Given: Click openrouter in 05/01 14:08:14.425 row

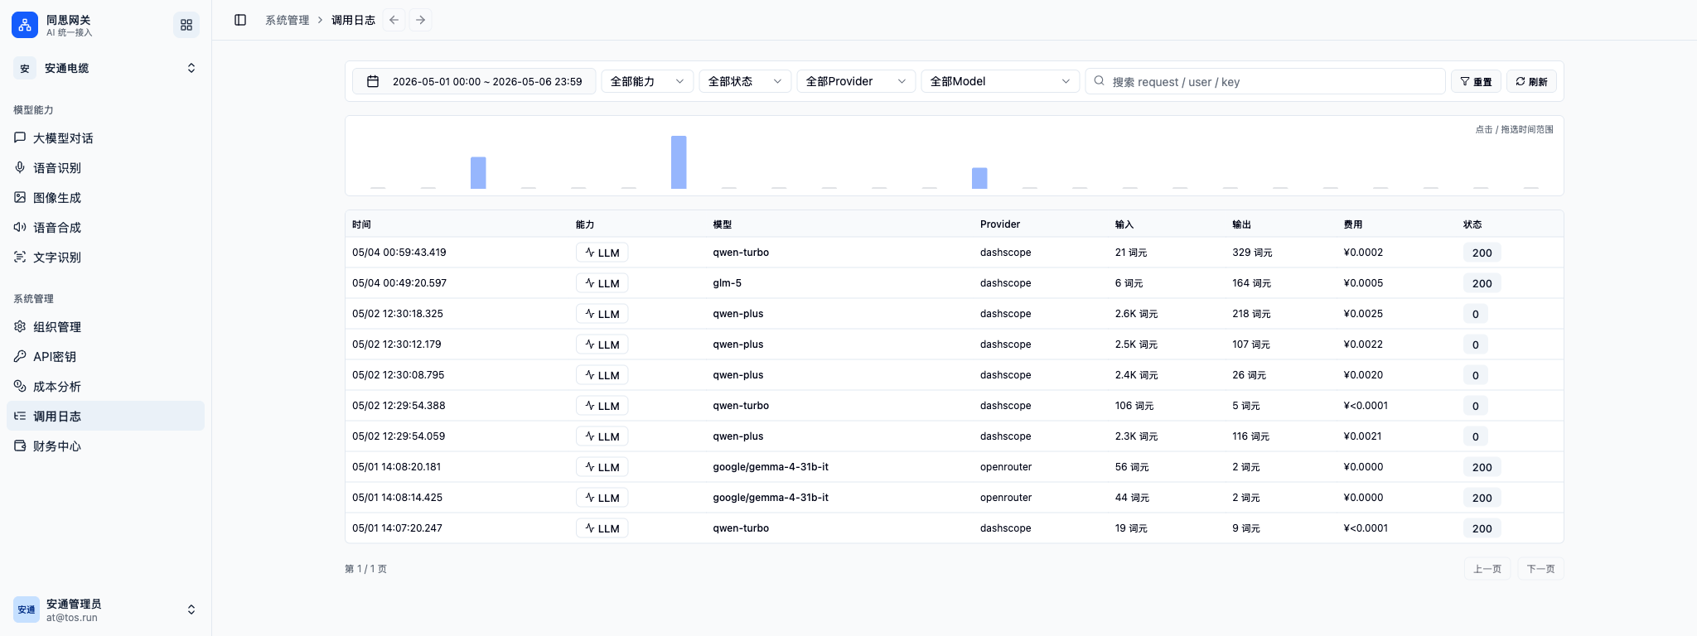Looking at the screenshot, I should pyautogui.click(x=1006, y=498).
